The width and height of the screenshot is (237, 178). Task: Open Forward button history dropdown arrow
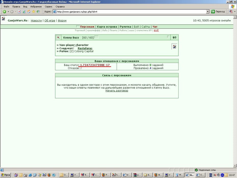16,12
